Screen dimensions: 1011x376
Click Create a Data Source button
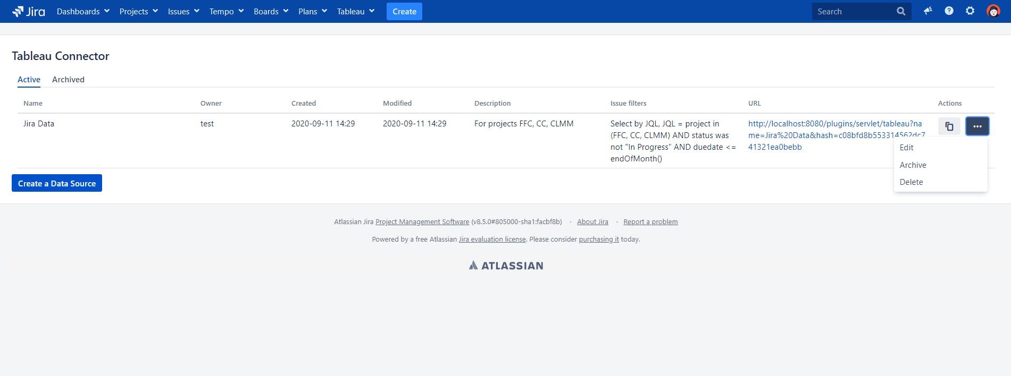click(x=57, y=183)
